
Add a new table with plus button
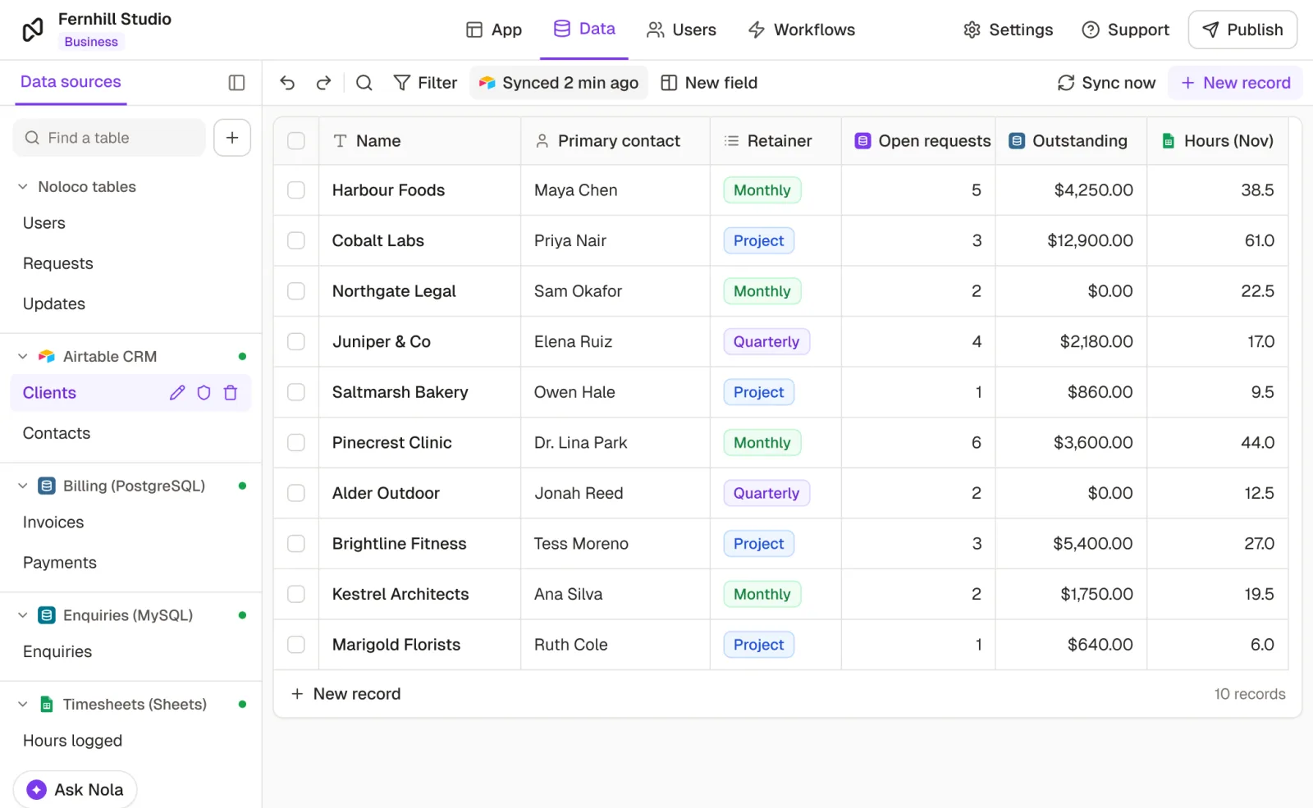232,138
